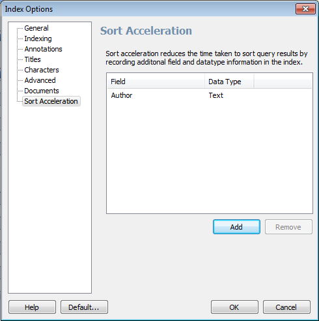Open the Documents settings page
The height and width of the screenshot is (321, 319).
(x=42, y=91)
